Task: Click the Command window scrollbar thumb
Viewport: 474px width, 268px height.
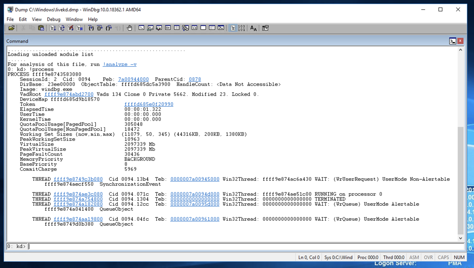Action: click(x=461, y=180)
